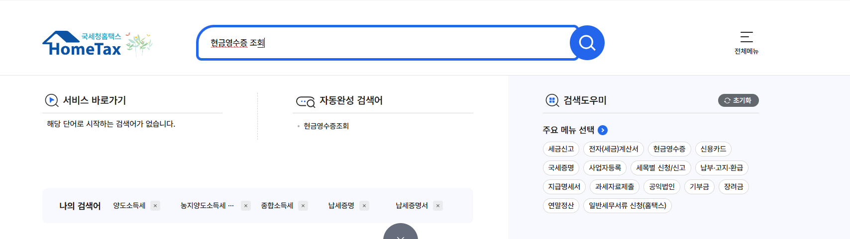Remove 농지양도소득세 from my searches
The width and height of the screenshot is (850, 239).
tap(246, 206)
